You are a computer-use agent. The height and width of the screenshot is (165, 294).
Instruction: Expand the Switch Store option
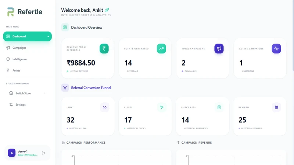point(27,93)
